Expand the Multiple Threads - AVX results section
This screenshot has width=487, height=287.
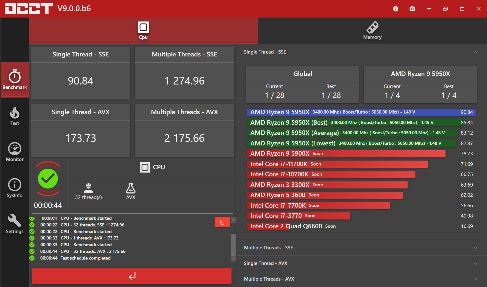tap(361, 279)
